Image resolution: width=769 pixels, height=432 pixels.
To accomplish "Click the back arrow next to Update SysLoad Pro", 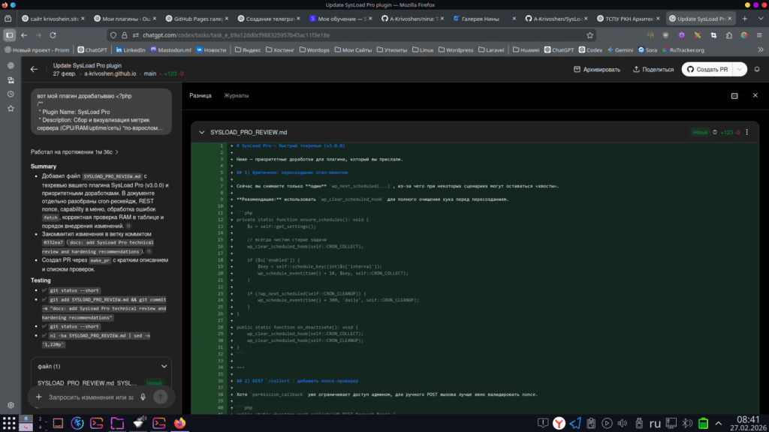I will click(35, 69).
